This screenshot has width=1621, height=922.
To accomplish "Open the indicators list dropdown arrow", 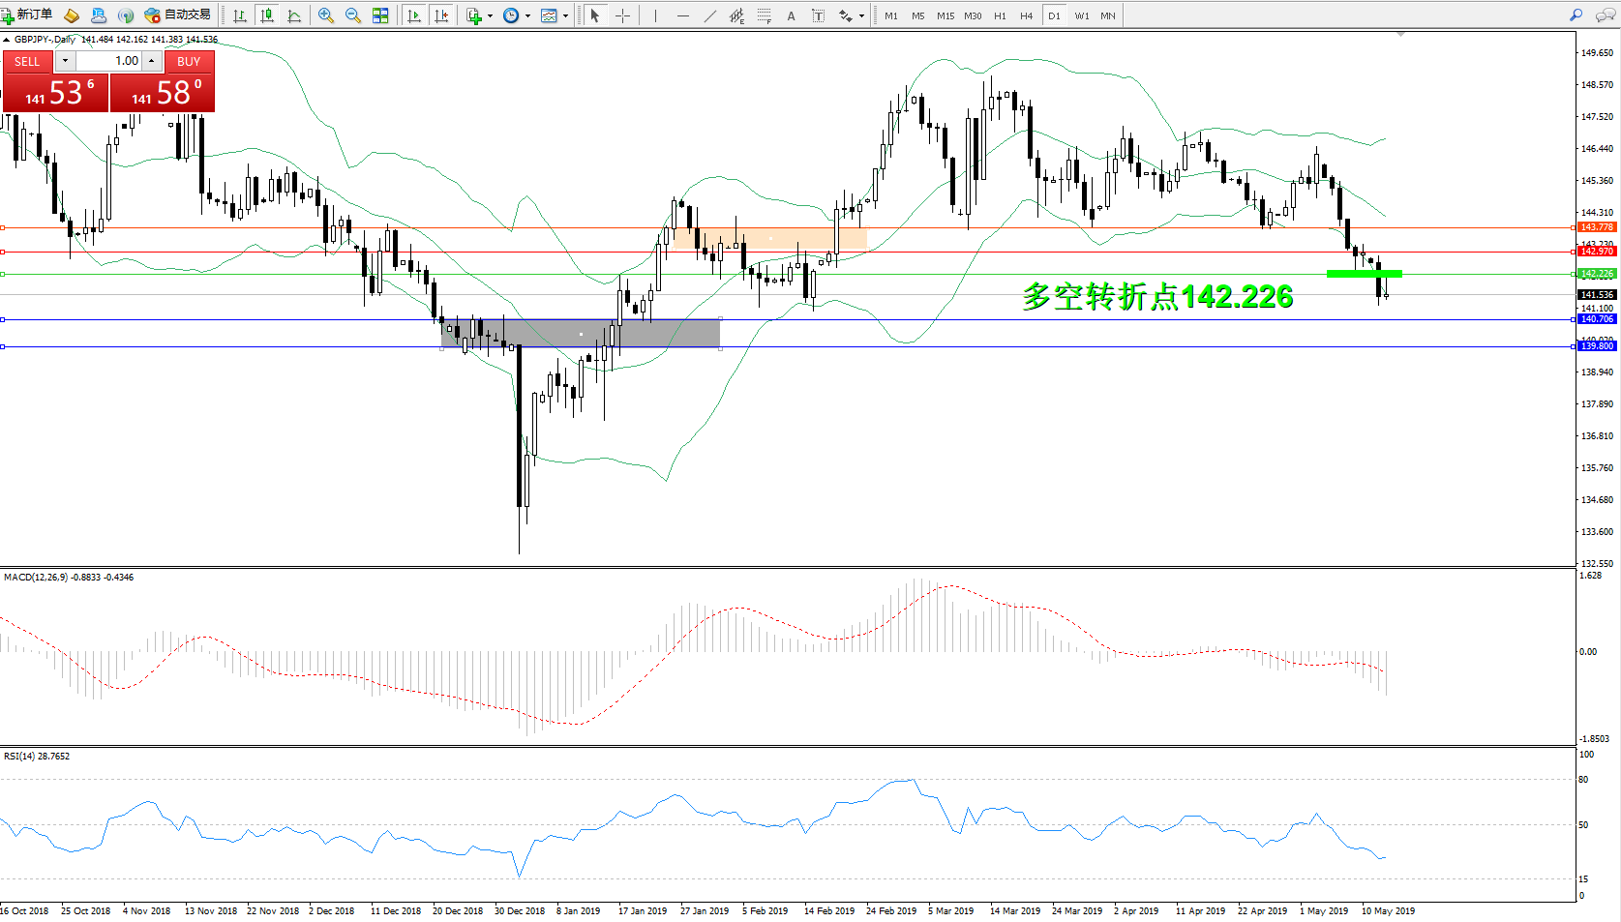I will coord(490,15).
